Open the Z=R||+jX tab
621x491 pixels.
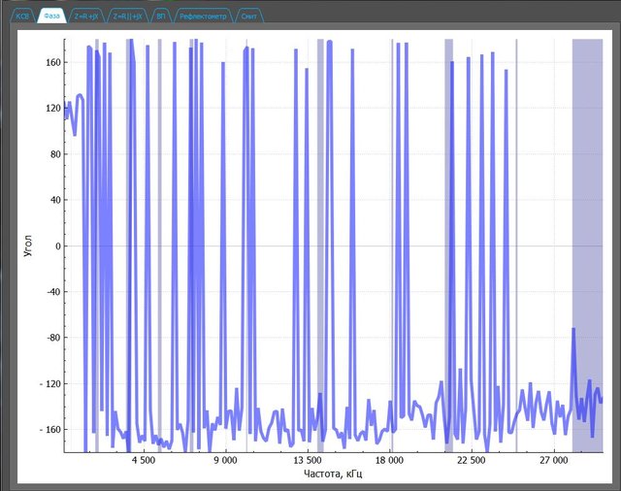[x=127, y=16]
